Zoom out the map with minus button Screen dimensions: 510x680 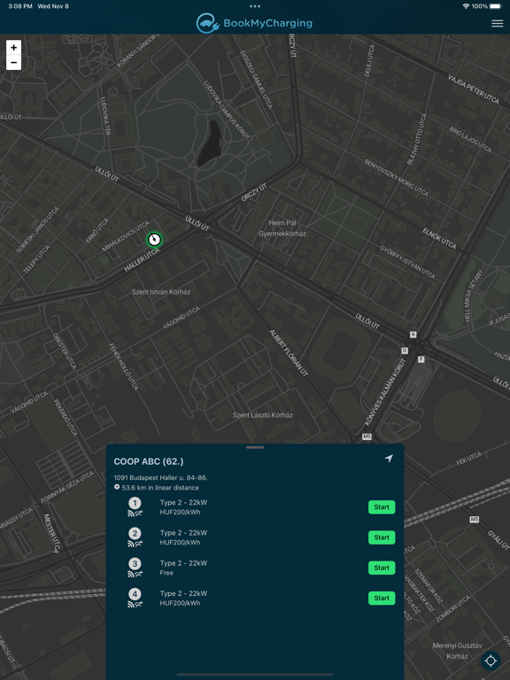coord(13,63)
